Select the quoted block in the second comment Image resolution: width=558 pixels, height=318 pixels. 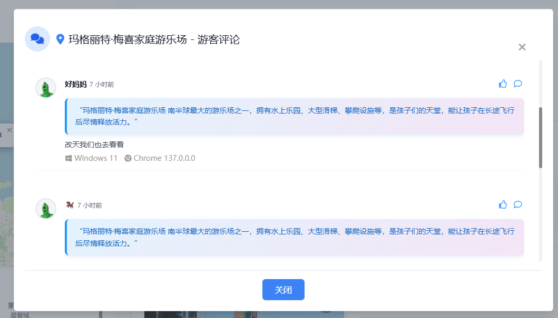click(x=294, y=237)
